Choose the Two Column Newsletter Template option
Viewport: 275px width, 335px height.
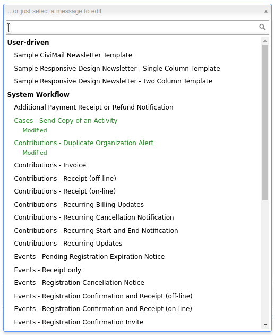(x=133, y=81)
